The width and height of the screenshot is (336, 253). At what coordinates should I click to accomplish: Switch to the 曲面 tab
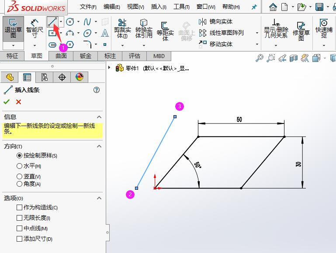point(61,56)
